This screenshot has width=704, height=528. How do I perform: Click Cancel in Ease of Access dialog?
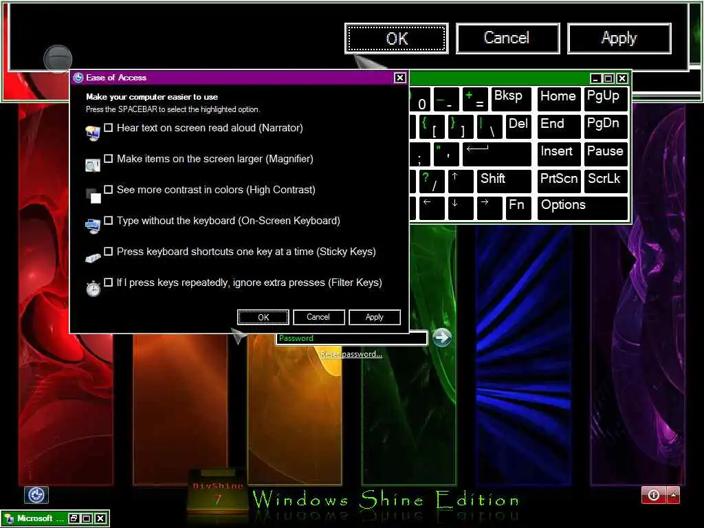[318, 317]
